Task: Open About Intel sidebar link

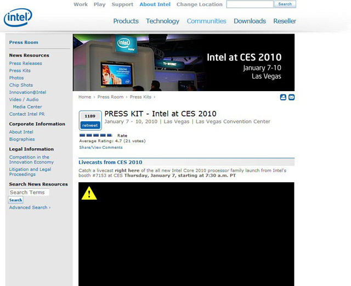Action: tap(21, 132)
